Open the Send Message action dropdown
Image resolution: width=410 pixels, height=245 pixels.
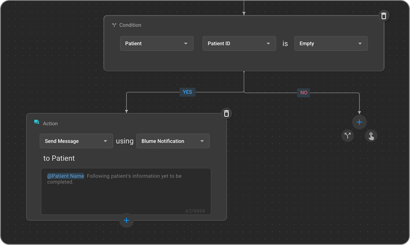click(x=76, y=141)
